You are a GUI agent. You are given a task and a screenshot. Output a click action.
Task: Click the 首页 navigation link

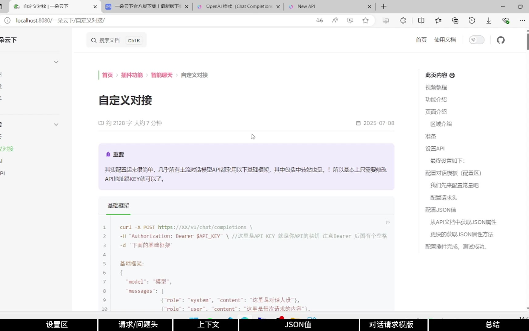click(x=421, y=40)
